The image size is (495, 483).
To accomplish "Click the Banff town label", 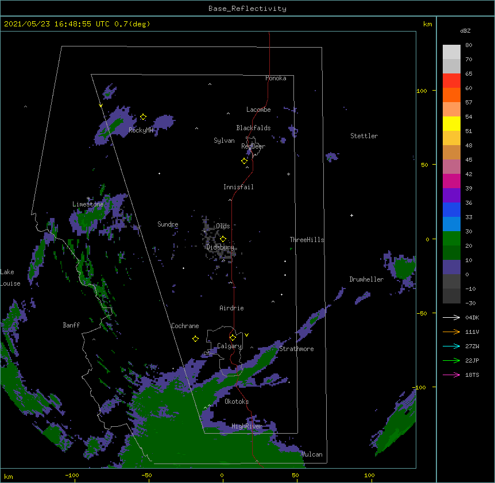I will [x=71, y=325].
